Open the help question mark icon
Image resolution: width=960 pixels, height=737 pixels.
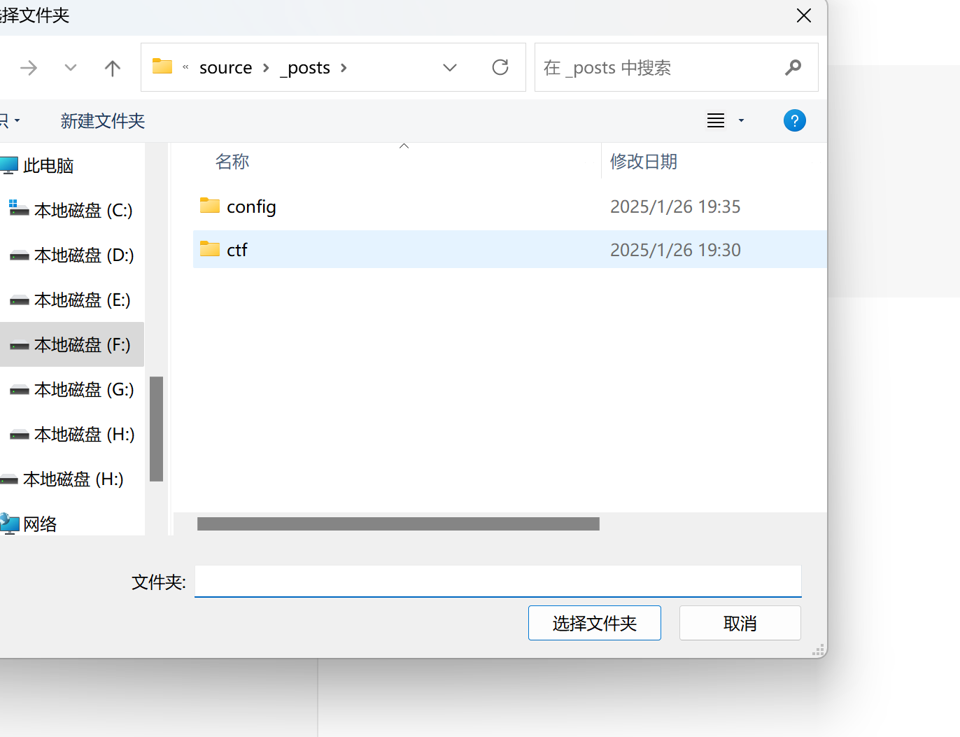(x=794, y=120)
